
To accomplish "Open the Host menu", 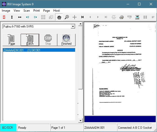I will click(x=56, y=11).
